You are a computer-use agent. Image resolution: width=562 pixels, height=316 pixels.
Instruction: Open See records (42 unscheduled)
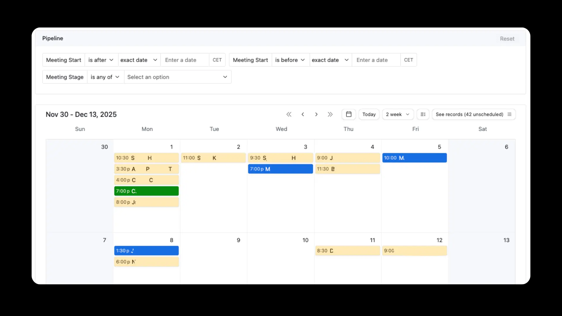(x=469, y=114)
